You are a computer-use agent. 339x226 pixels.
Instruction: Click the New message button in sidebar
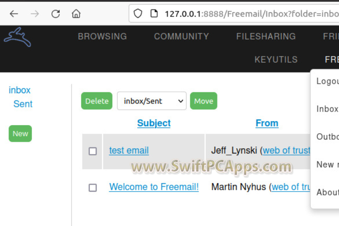20,134
